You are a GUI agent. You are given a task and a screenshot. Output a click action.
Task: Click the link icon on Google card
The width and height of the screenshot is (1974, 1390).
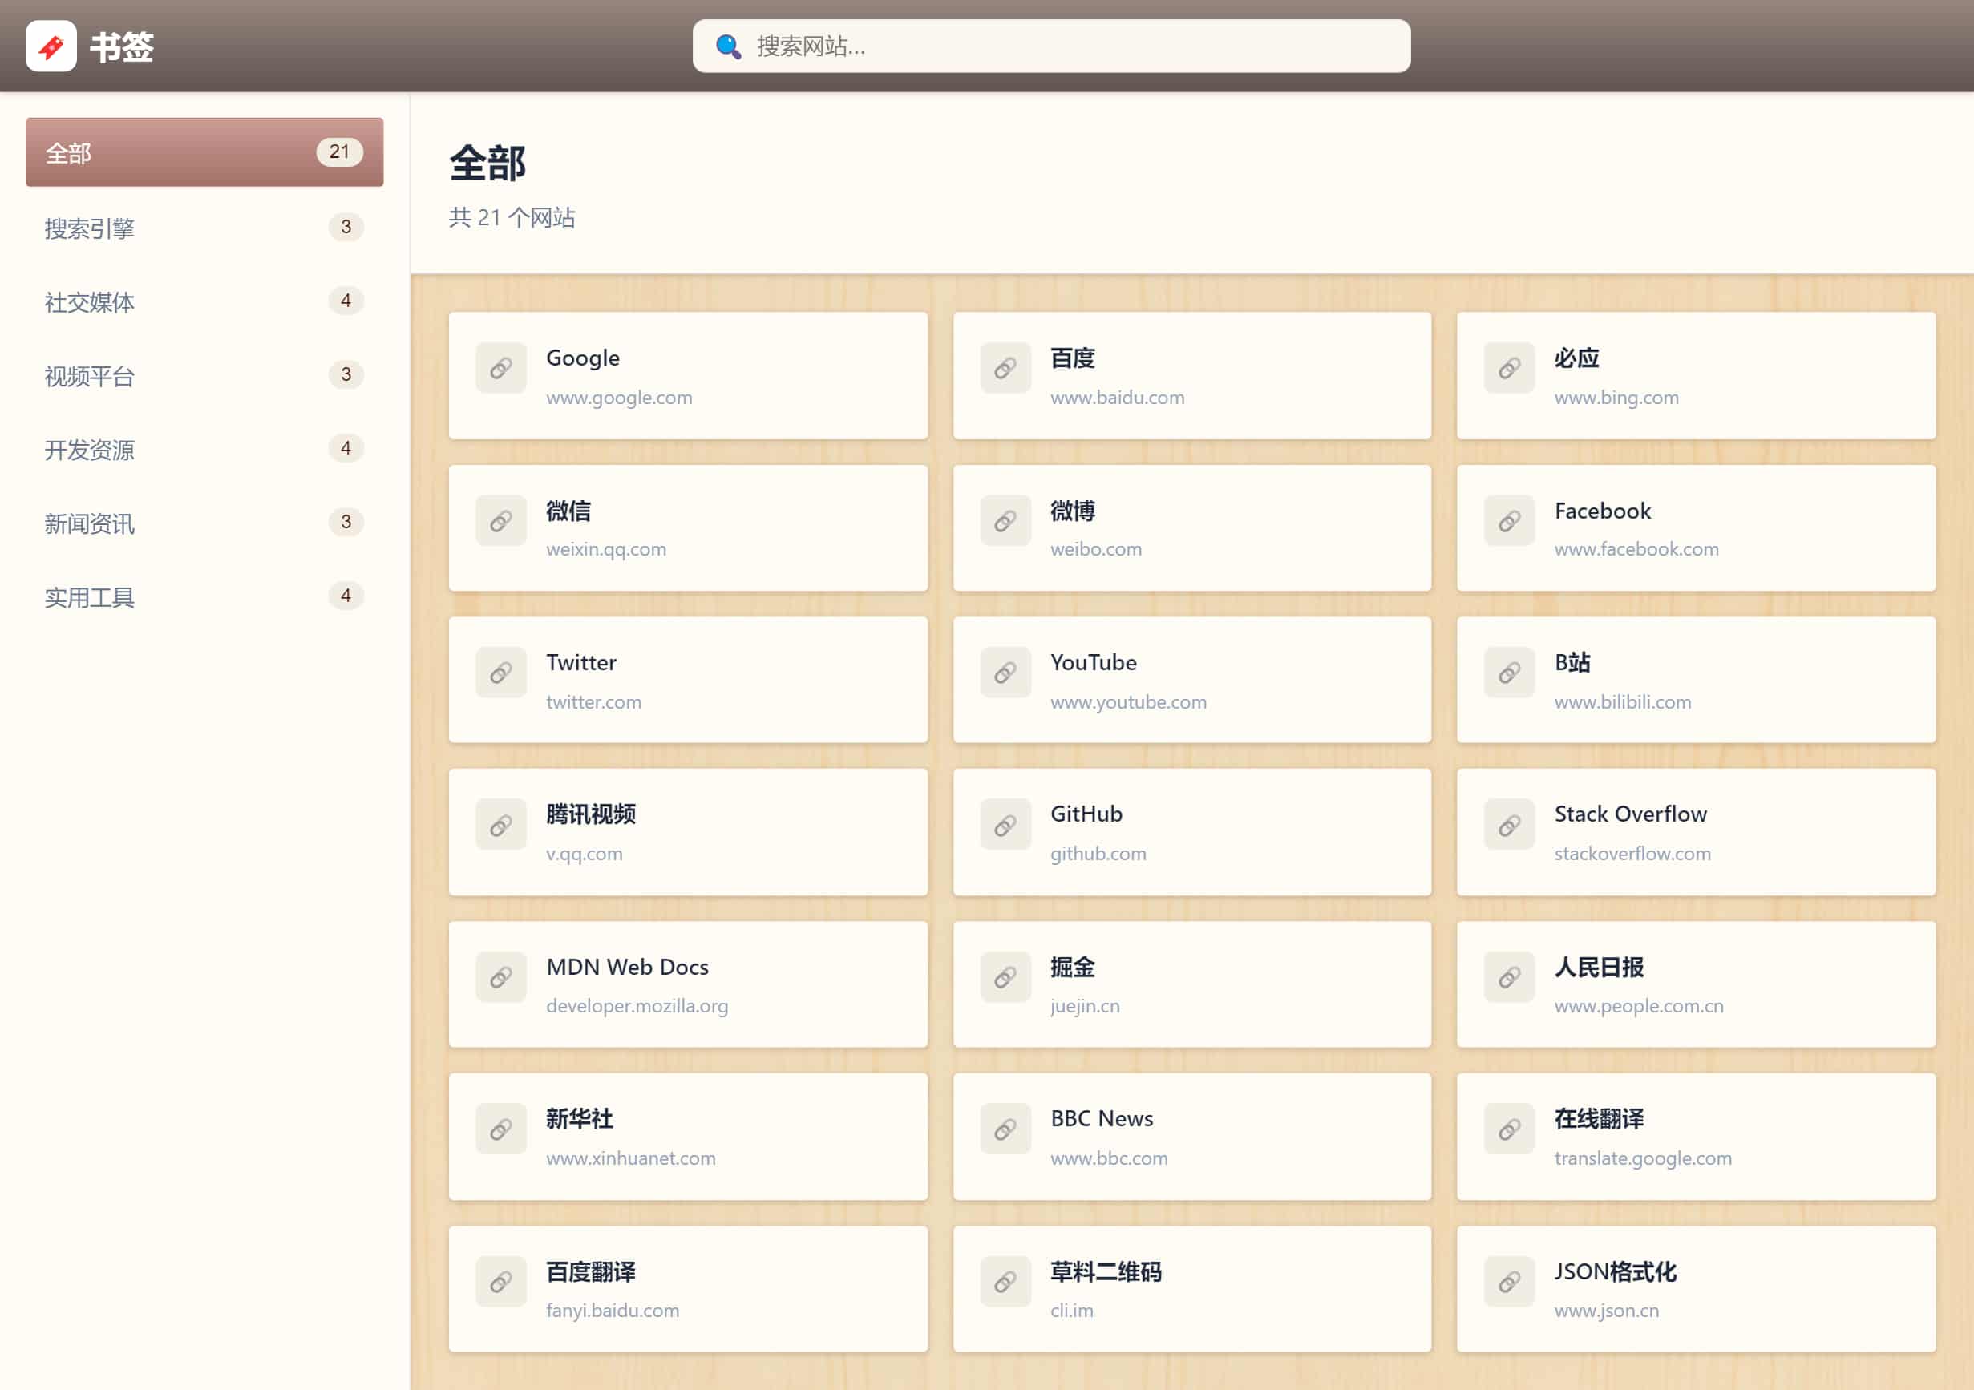[x=501, y=368]
